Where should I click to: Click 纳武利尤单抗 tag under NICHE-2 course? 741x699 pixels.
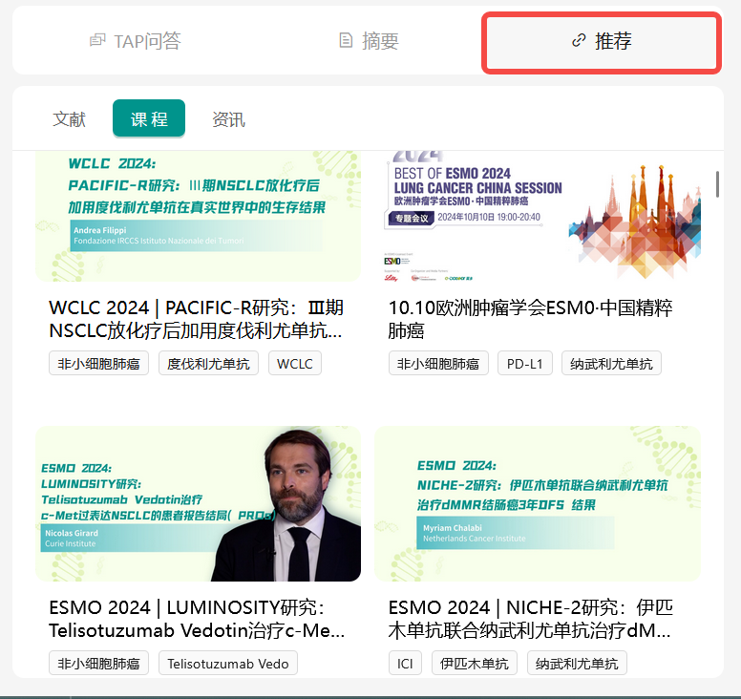577,663
